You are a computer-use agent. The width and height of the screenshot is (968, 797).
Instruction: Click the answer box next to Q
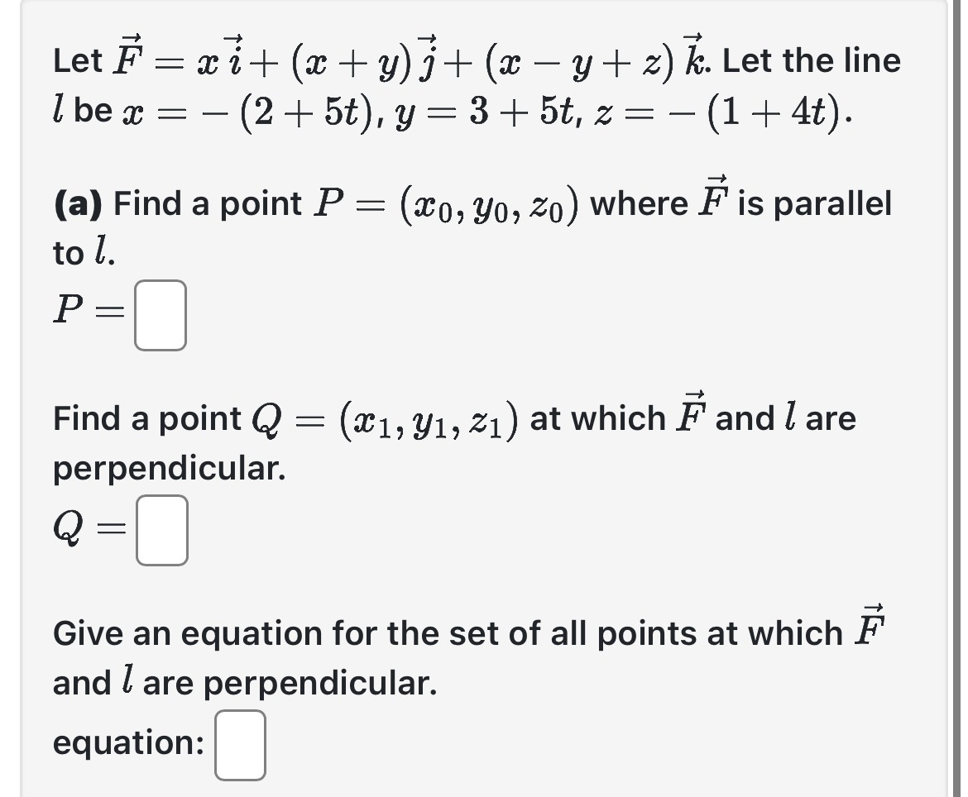(161, 529)
